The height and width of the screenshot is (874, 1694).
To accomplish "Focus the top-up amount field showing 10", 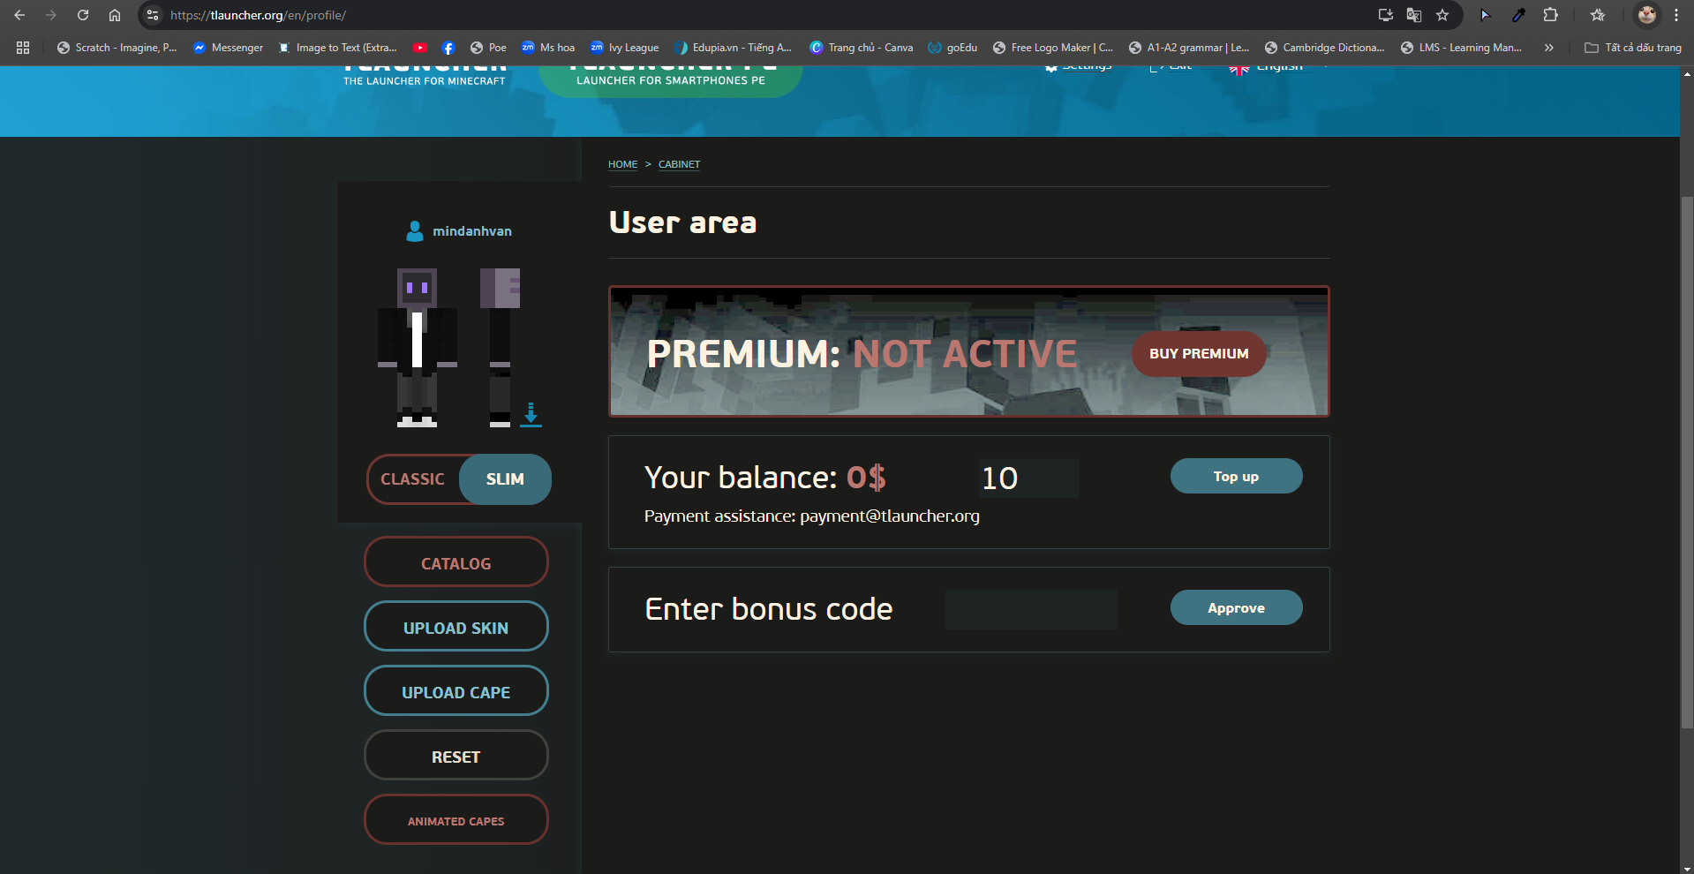I will 1028,478.
